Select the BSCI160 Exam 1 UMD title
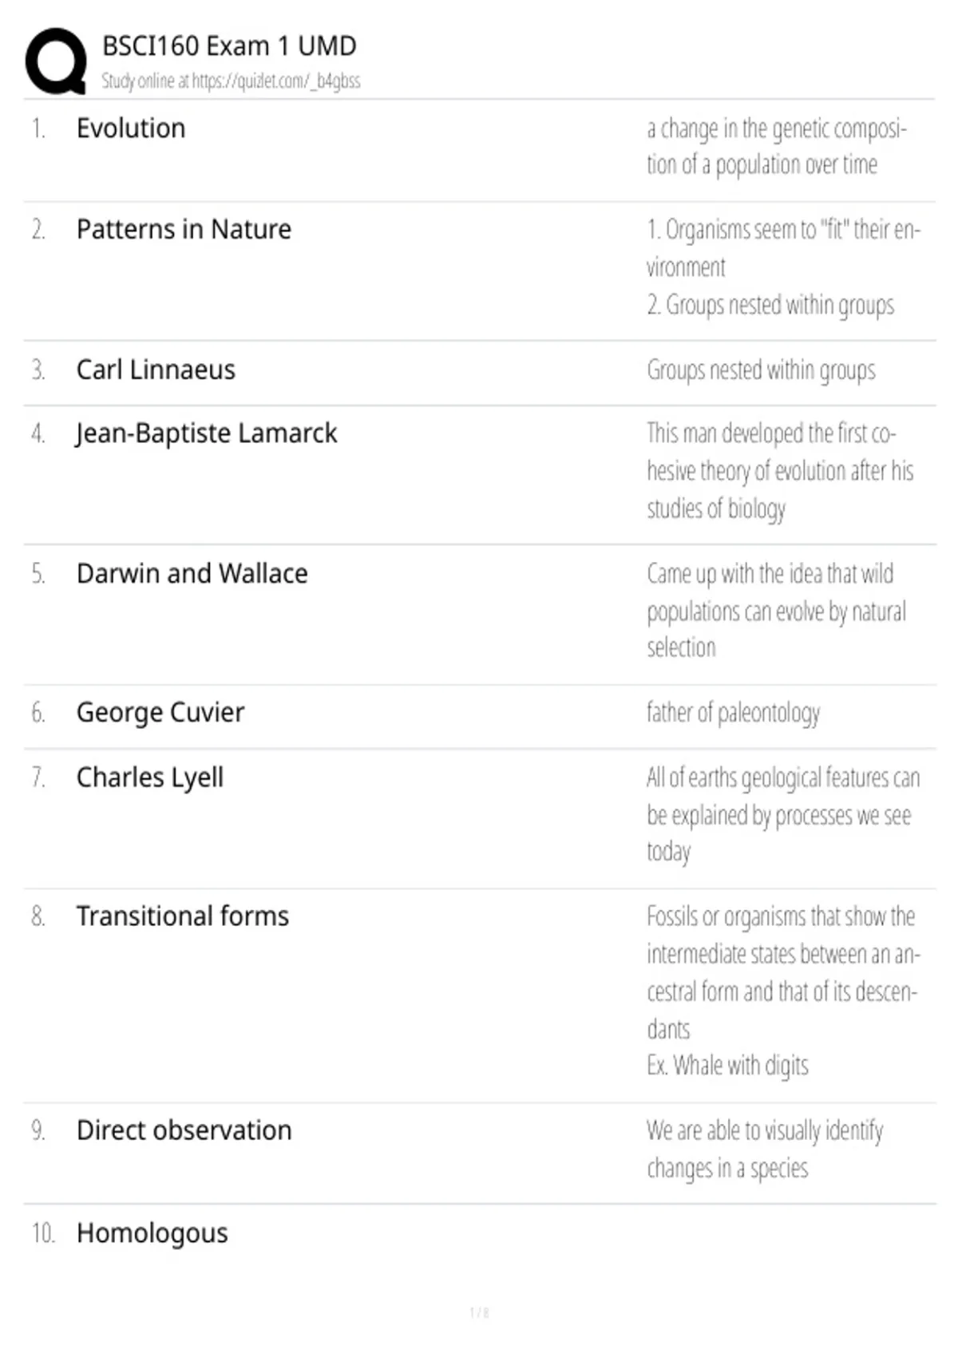958x1357 pixels. tap(229, 46)
